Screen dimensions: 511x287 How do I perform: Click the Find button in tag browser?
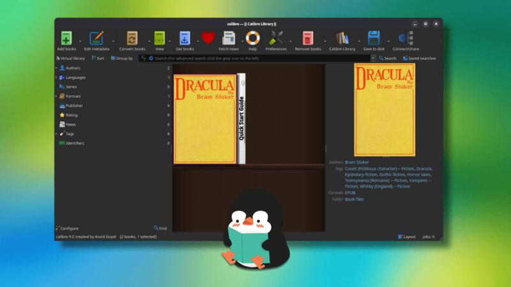coord(160,228)
